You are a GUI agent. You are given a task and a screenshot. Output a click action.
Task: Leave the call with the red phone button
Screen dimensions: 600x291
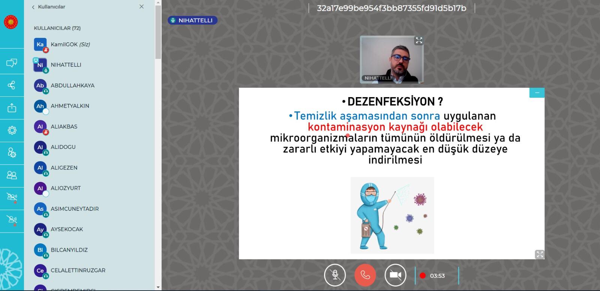(x=365, y=275)
